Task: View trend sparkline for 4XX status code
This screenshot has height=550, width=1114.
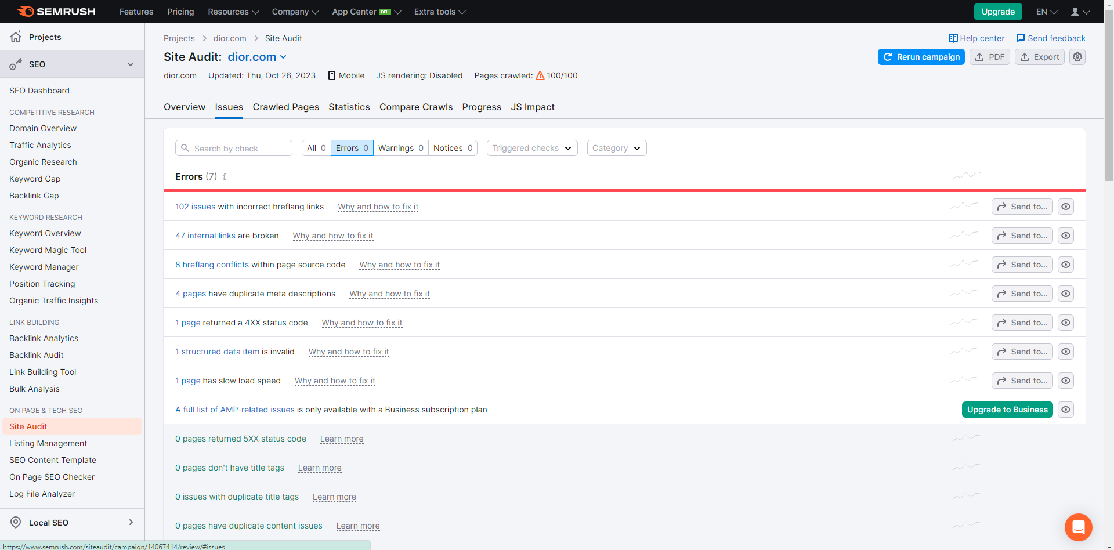Action: [964, 322]
